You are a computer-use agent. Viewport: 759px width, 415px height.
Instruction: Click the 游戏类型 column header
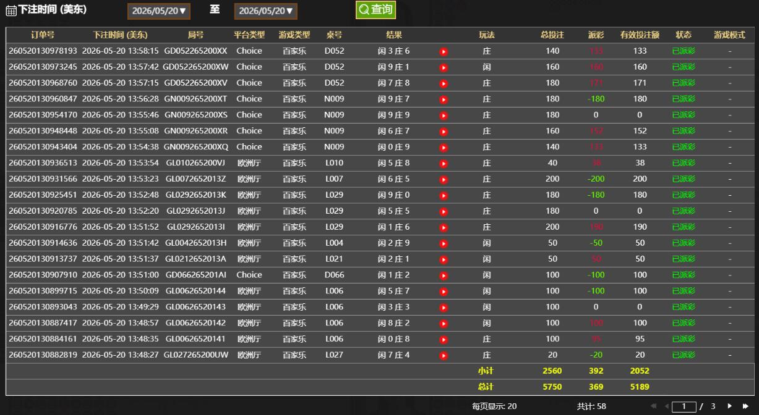[294, 35]
